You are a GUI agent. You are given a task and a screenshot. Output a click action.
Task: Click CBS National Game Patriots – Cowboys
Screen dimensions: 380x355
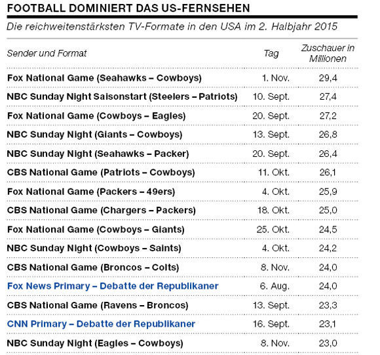pyautogui.click(x=182, y=173)
